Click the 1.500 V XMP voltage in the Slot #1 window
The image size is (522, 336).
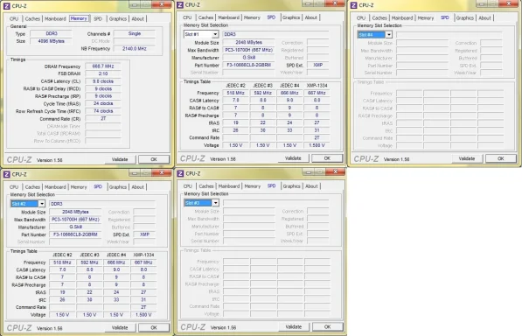(317, 145)
